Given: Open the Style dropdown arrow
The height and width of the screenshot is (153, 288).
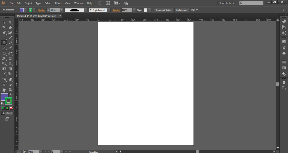Looking at the screenshot, I should 149,10.
